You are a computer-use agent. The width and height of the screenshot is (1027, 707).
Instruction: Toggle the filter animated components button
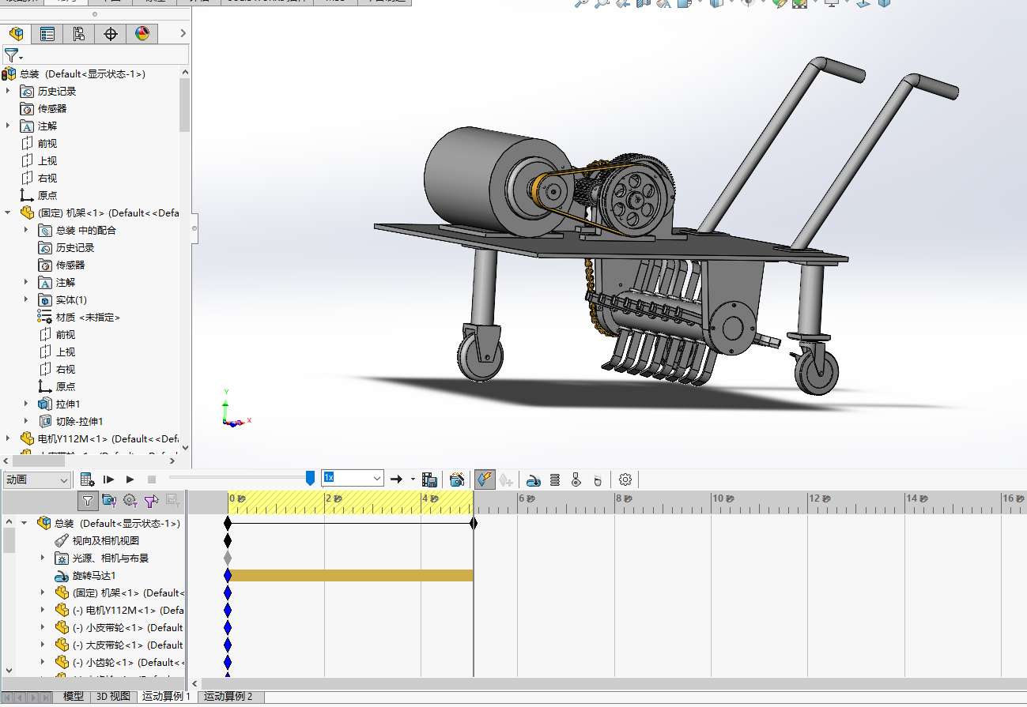click(109, 500)
